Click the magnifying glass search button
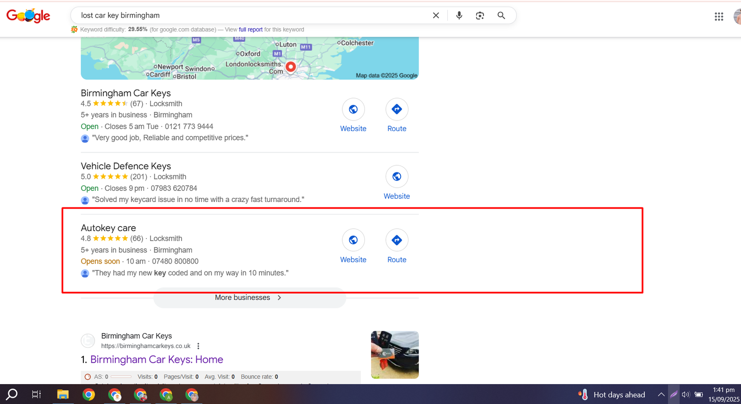The height and width of the screenshot is (404, 741). point(501,15)
